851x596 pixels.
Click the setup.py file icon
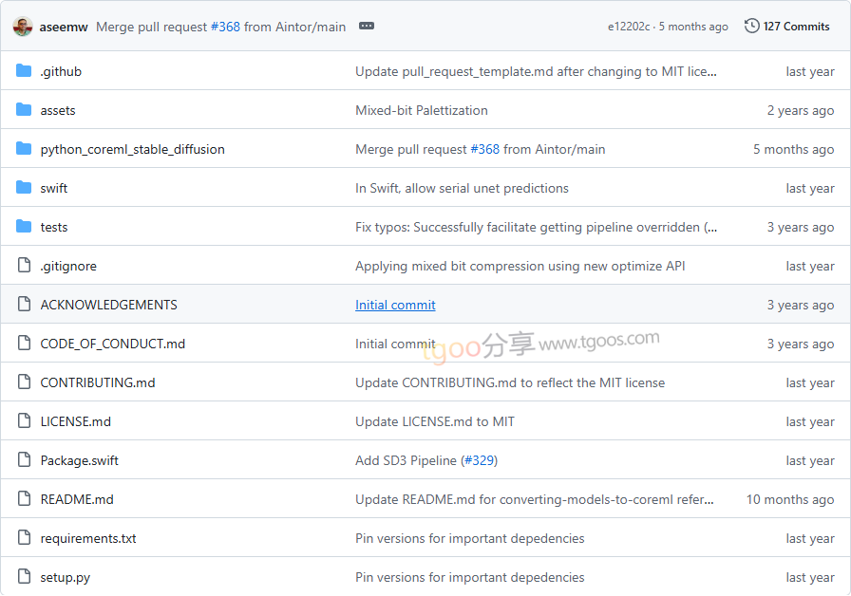(24, 577)
